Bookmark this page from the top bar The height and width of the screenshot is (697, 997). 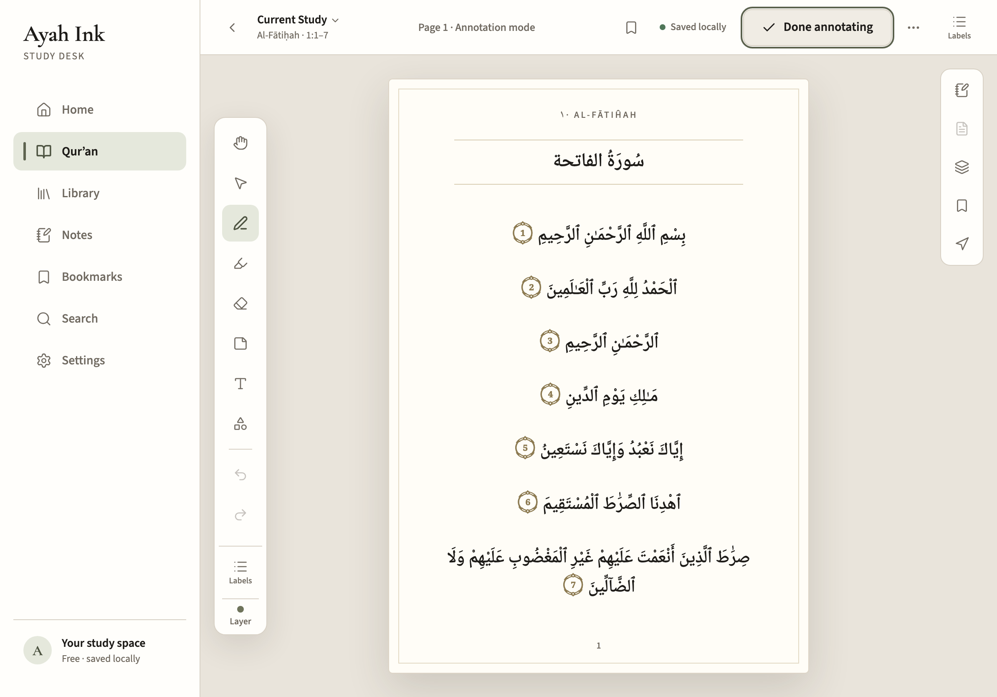631,28
